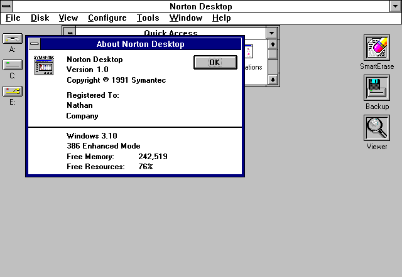Open the Configure menu
This screenshot has height=277, width=402.
pos(107,18)
